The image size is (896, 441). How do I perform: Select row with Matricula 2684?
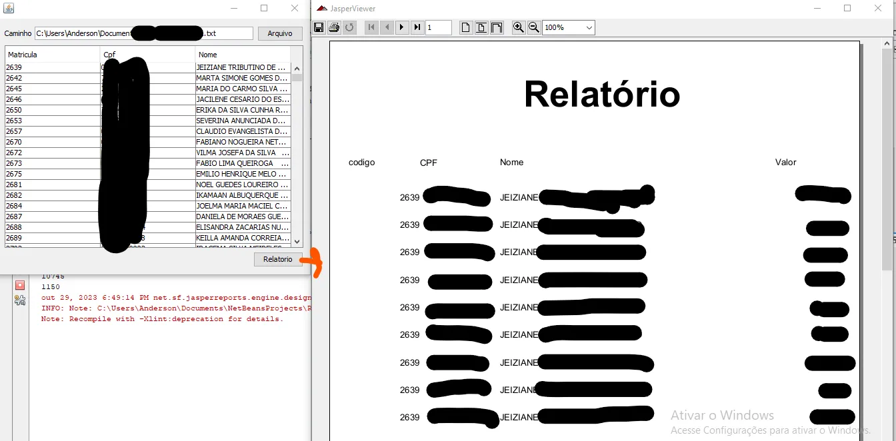148,206
